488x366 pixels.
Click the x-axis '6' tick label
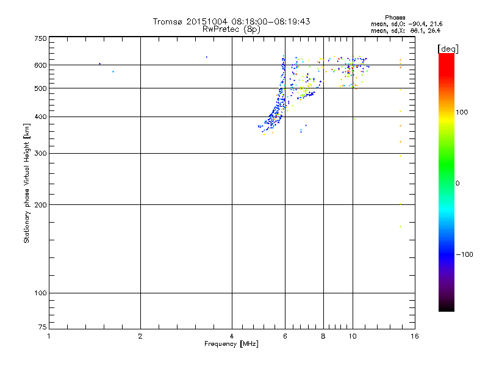coord(285,336)
